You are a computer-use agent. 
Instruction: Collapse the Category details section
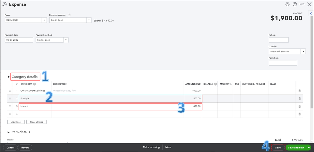click(x=8, y=77)
